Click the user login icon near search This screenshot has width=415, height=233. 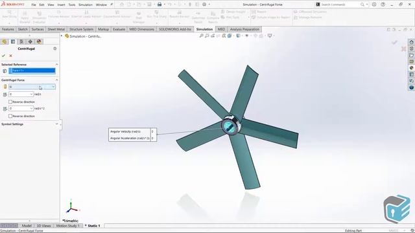(374, 5)
